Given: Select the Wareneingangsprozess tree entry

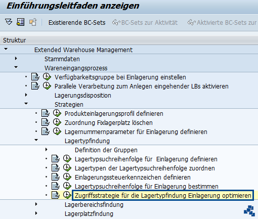Looking at the screenshot, I should [x=76, y=68].
